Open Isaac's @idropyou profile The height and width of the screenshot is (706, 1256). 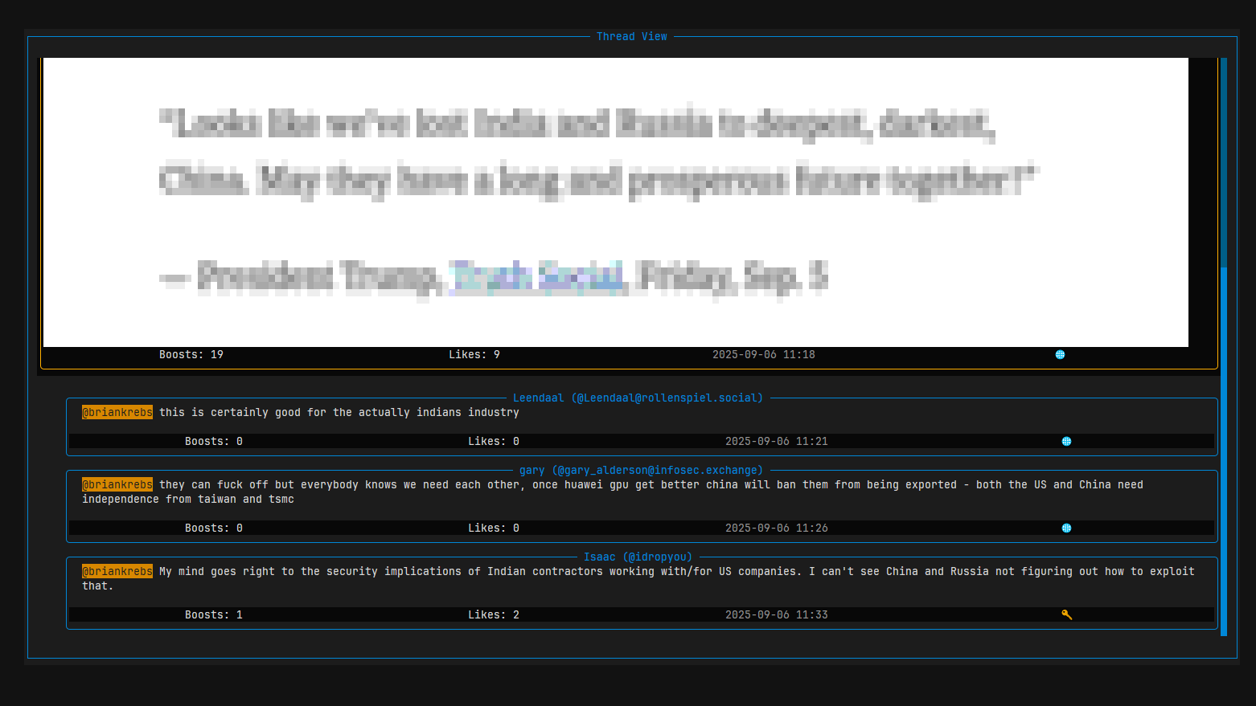pos(638,557)
